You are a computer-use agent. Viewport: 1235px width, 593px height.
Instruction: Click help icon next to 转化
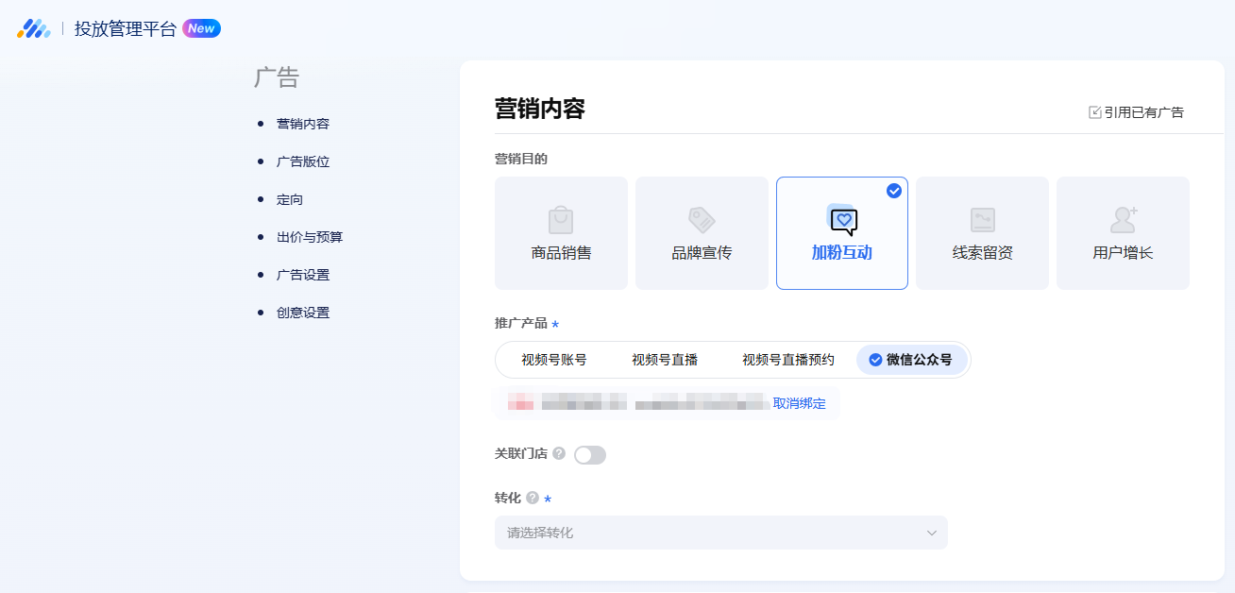coord(533,498)
